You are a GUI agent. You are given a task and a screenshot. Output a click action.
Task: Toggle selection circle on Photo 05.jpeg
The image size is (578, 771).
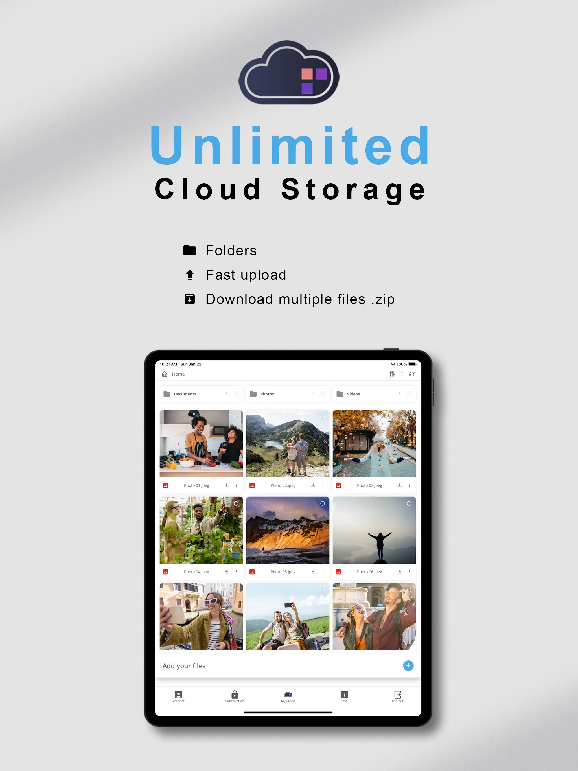click(322, 503)
